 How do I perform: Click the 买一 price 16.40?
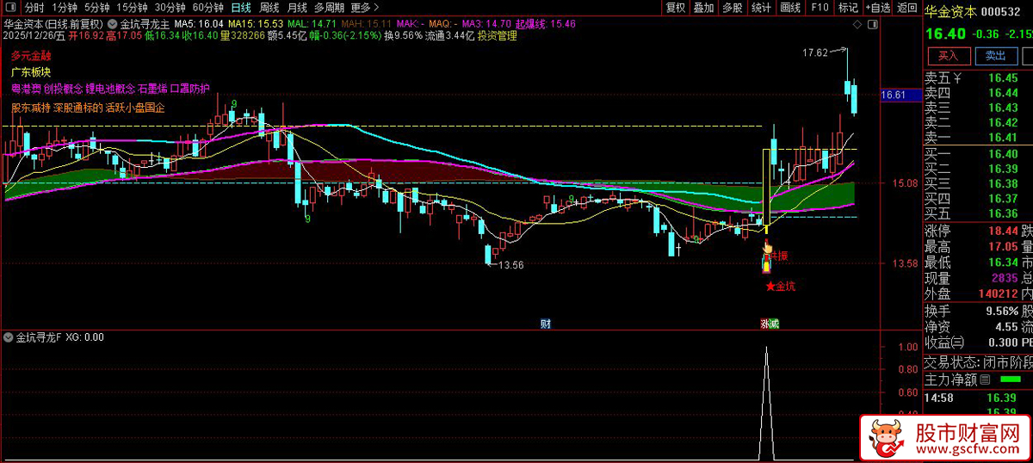coord(1004,153)
